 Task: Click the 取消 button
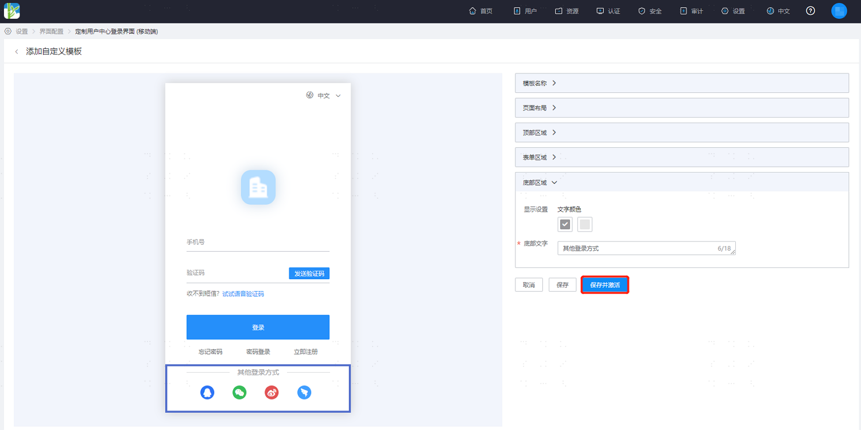[529, 285]
